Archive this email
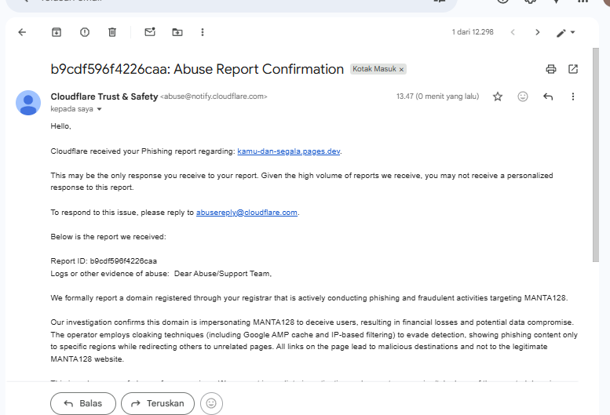610x415 pixels. (57, 32)
